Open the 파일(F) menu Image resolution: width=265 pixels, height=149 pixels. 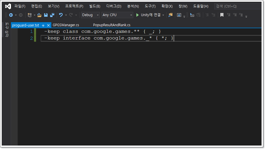[20, 6]
